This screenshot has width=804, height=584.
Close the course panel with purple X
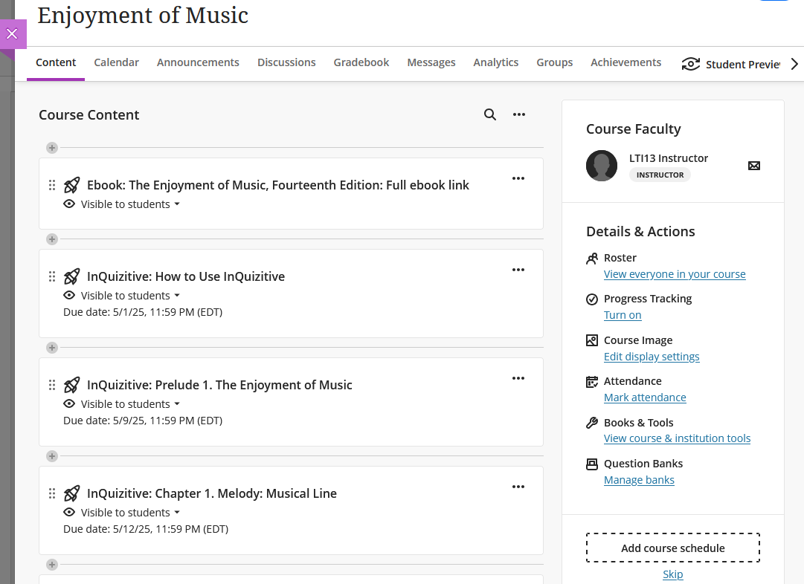coord(12,34)
